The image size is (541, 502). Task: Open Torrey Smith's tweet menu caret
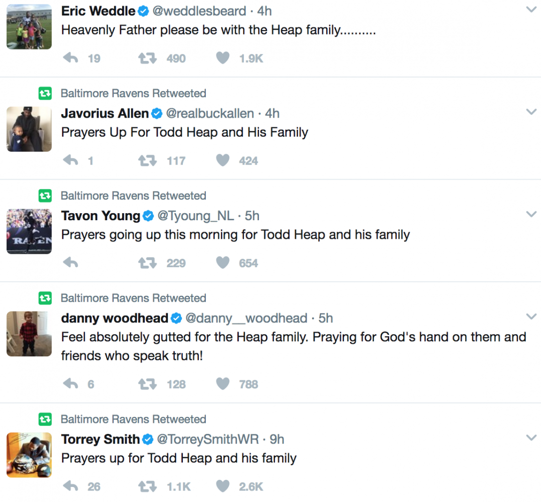pos(531,438)
